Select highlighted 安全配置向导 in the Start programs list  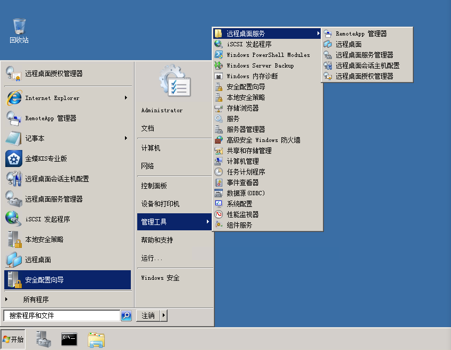pos(68,280)
